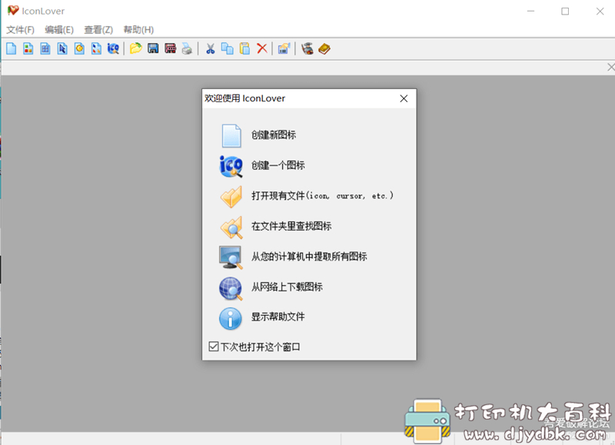Open the 帮助(H) menu
The width and height of the screenshot is (615, 445).
coord(138,30)
